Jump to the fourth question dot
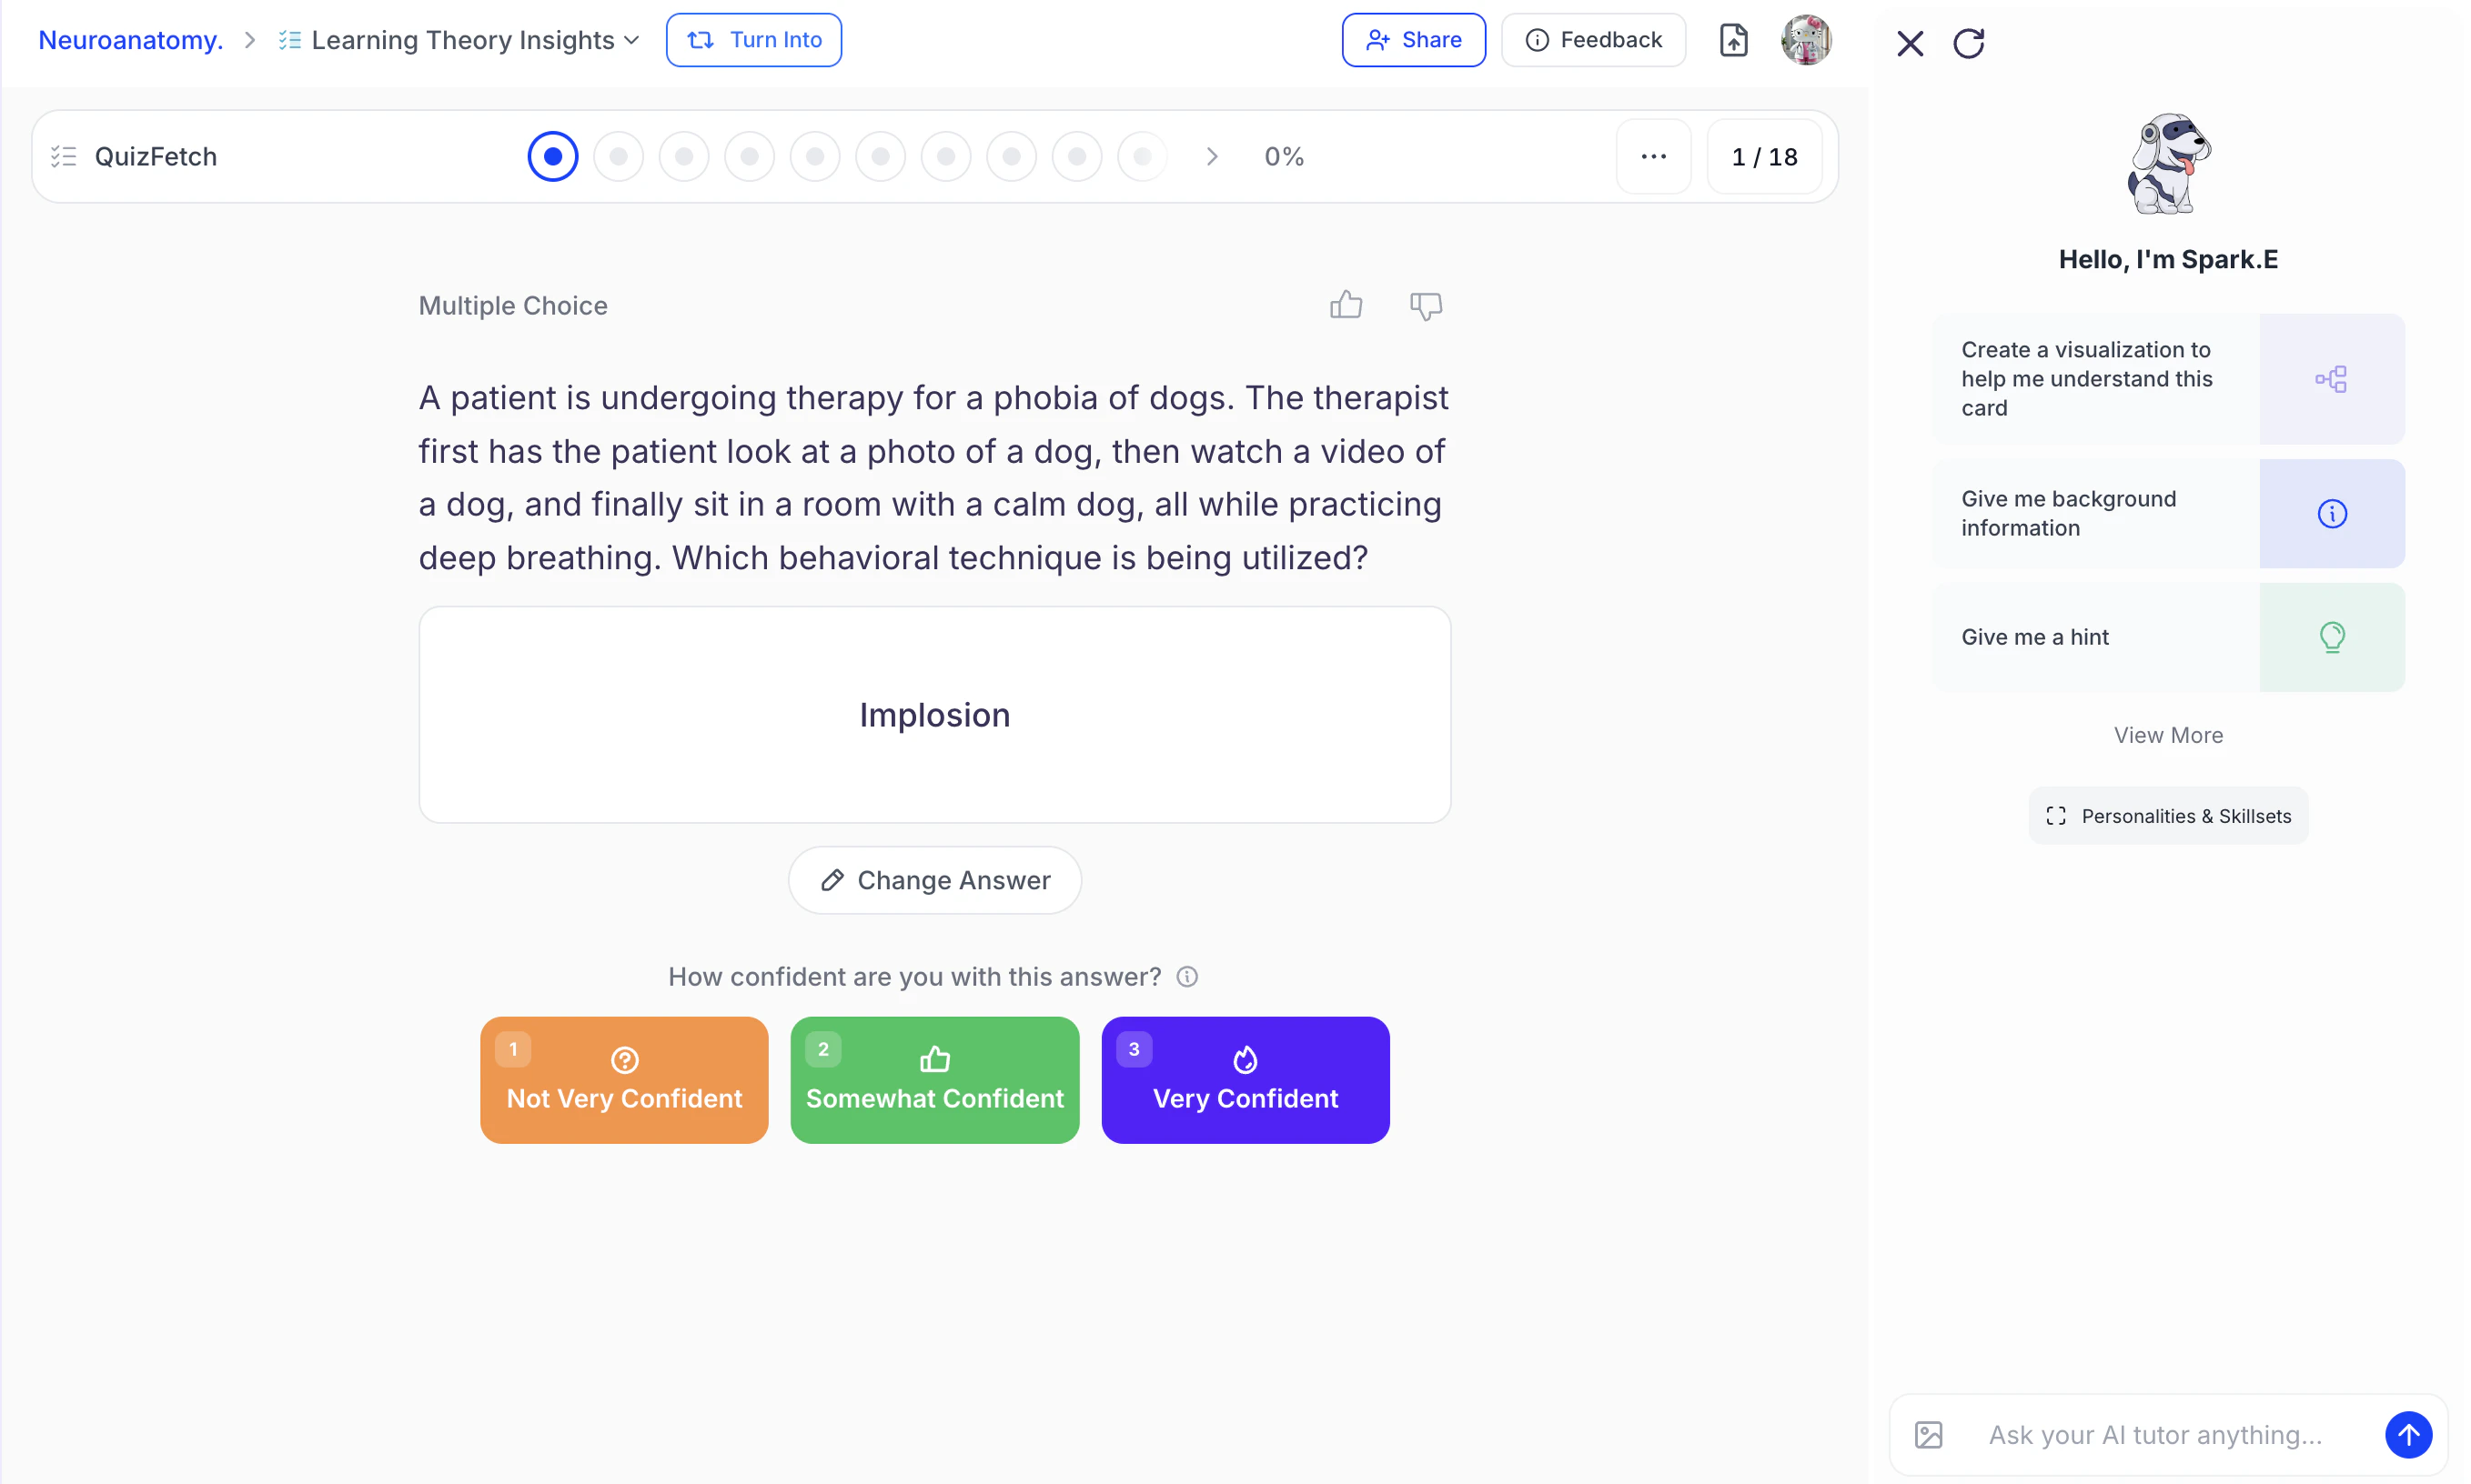2471x1484 pixels. (750, 157)
